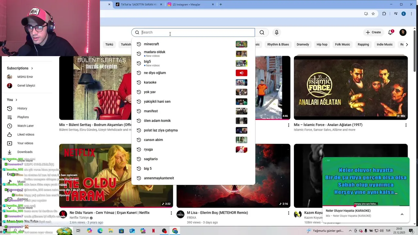Open options menu for Islamic Force mix

click(x=406, y=125)
